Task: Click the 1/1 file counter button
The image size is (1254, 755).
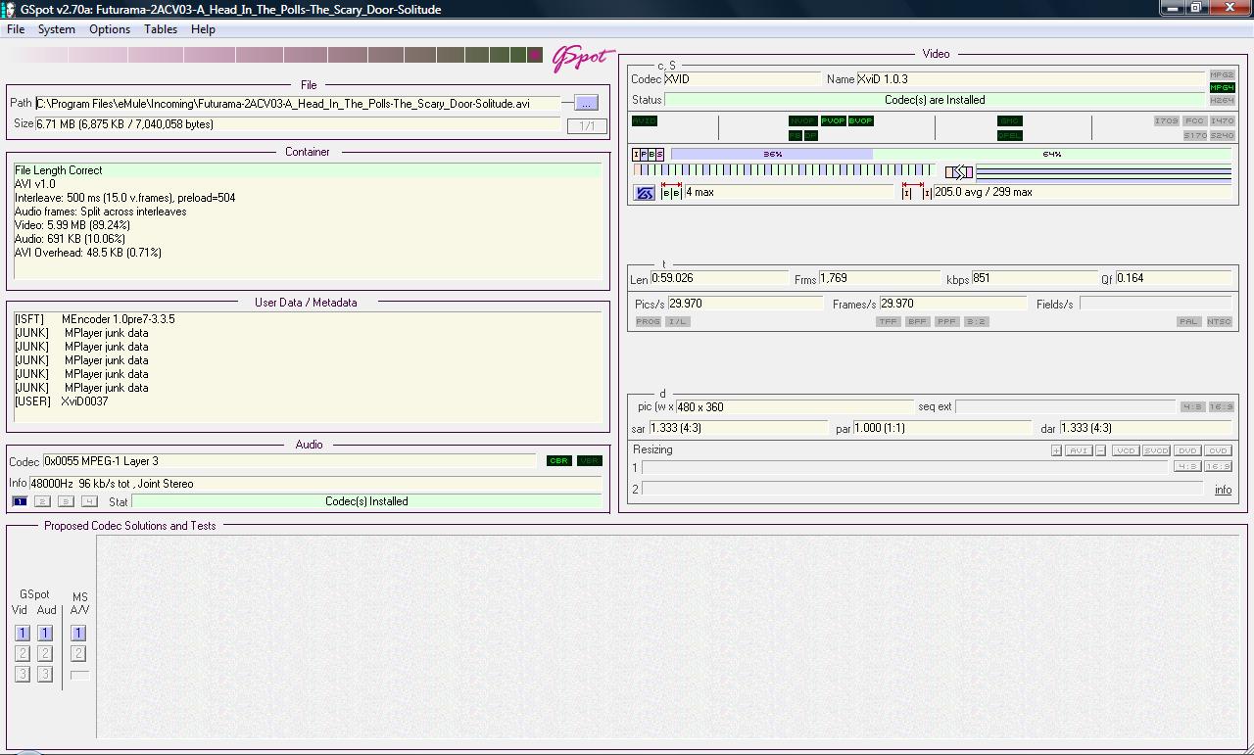Action: click(x=587, y=125)
